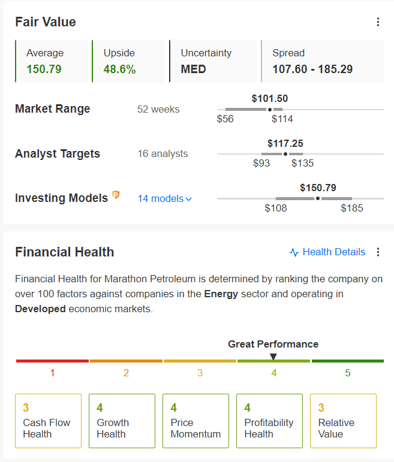The height and width of the screenshot is (462, 394).
Task: Open the Fair Value three-dot options menu
Action: click(x=378, y=22)
